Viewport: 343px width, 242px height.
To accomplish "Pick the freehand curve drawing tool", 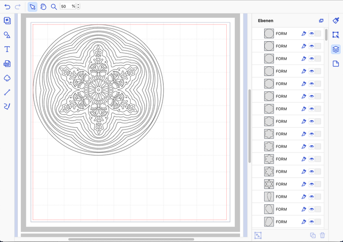I will click(7, 107).
